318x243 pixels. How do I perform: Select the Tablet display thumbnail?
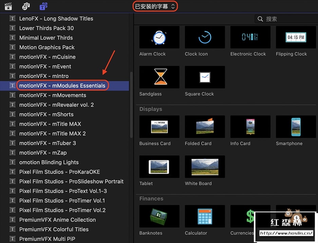[x=160, y=167]
